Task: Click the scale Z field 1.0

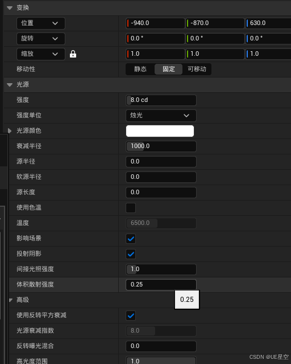Action: 268,54
